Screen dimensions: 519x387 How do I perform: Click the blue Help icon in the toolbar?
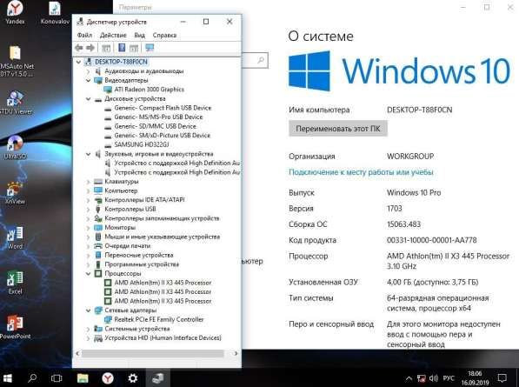(122, 48)
